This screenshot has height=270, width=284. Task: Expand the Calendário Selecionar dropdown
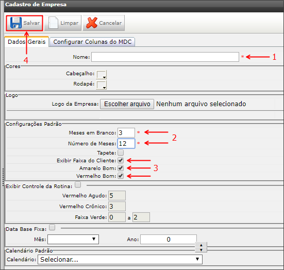pyautogui.click(x=120, y=259)
